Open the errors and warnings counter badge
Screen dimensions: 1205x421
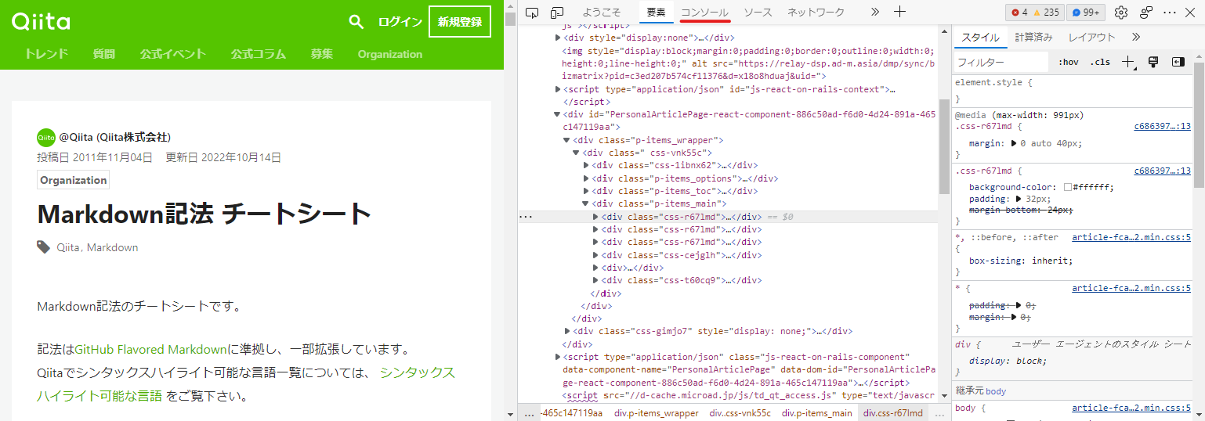pos(1035,13)
